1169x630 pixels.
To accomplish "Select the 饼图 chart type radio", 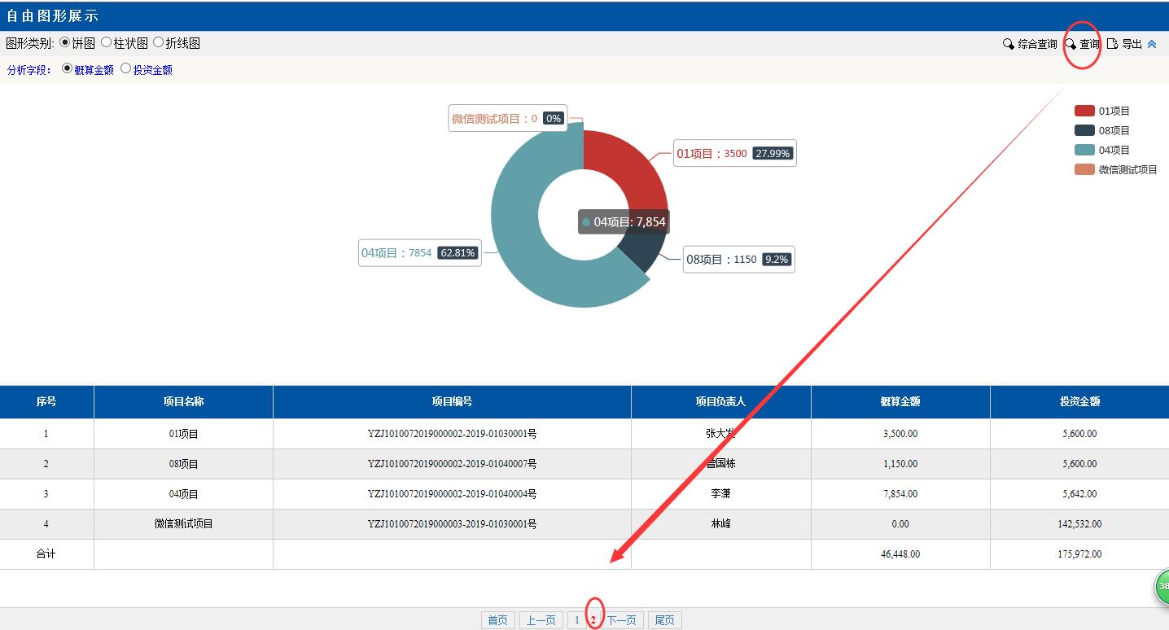I will point(65,42).
